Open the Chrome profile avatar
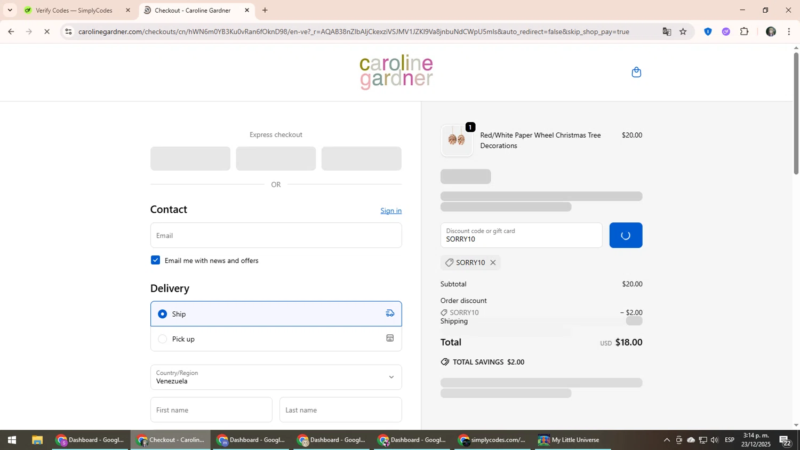The height and width of the screenshot is (450, 800). click(771, 32)
